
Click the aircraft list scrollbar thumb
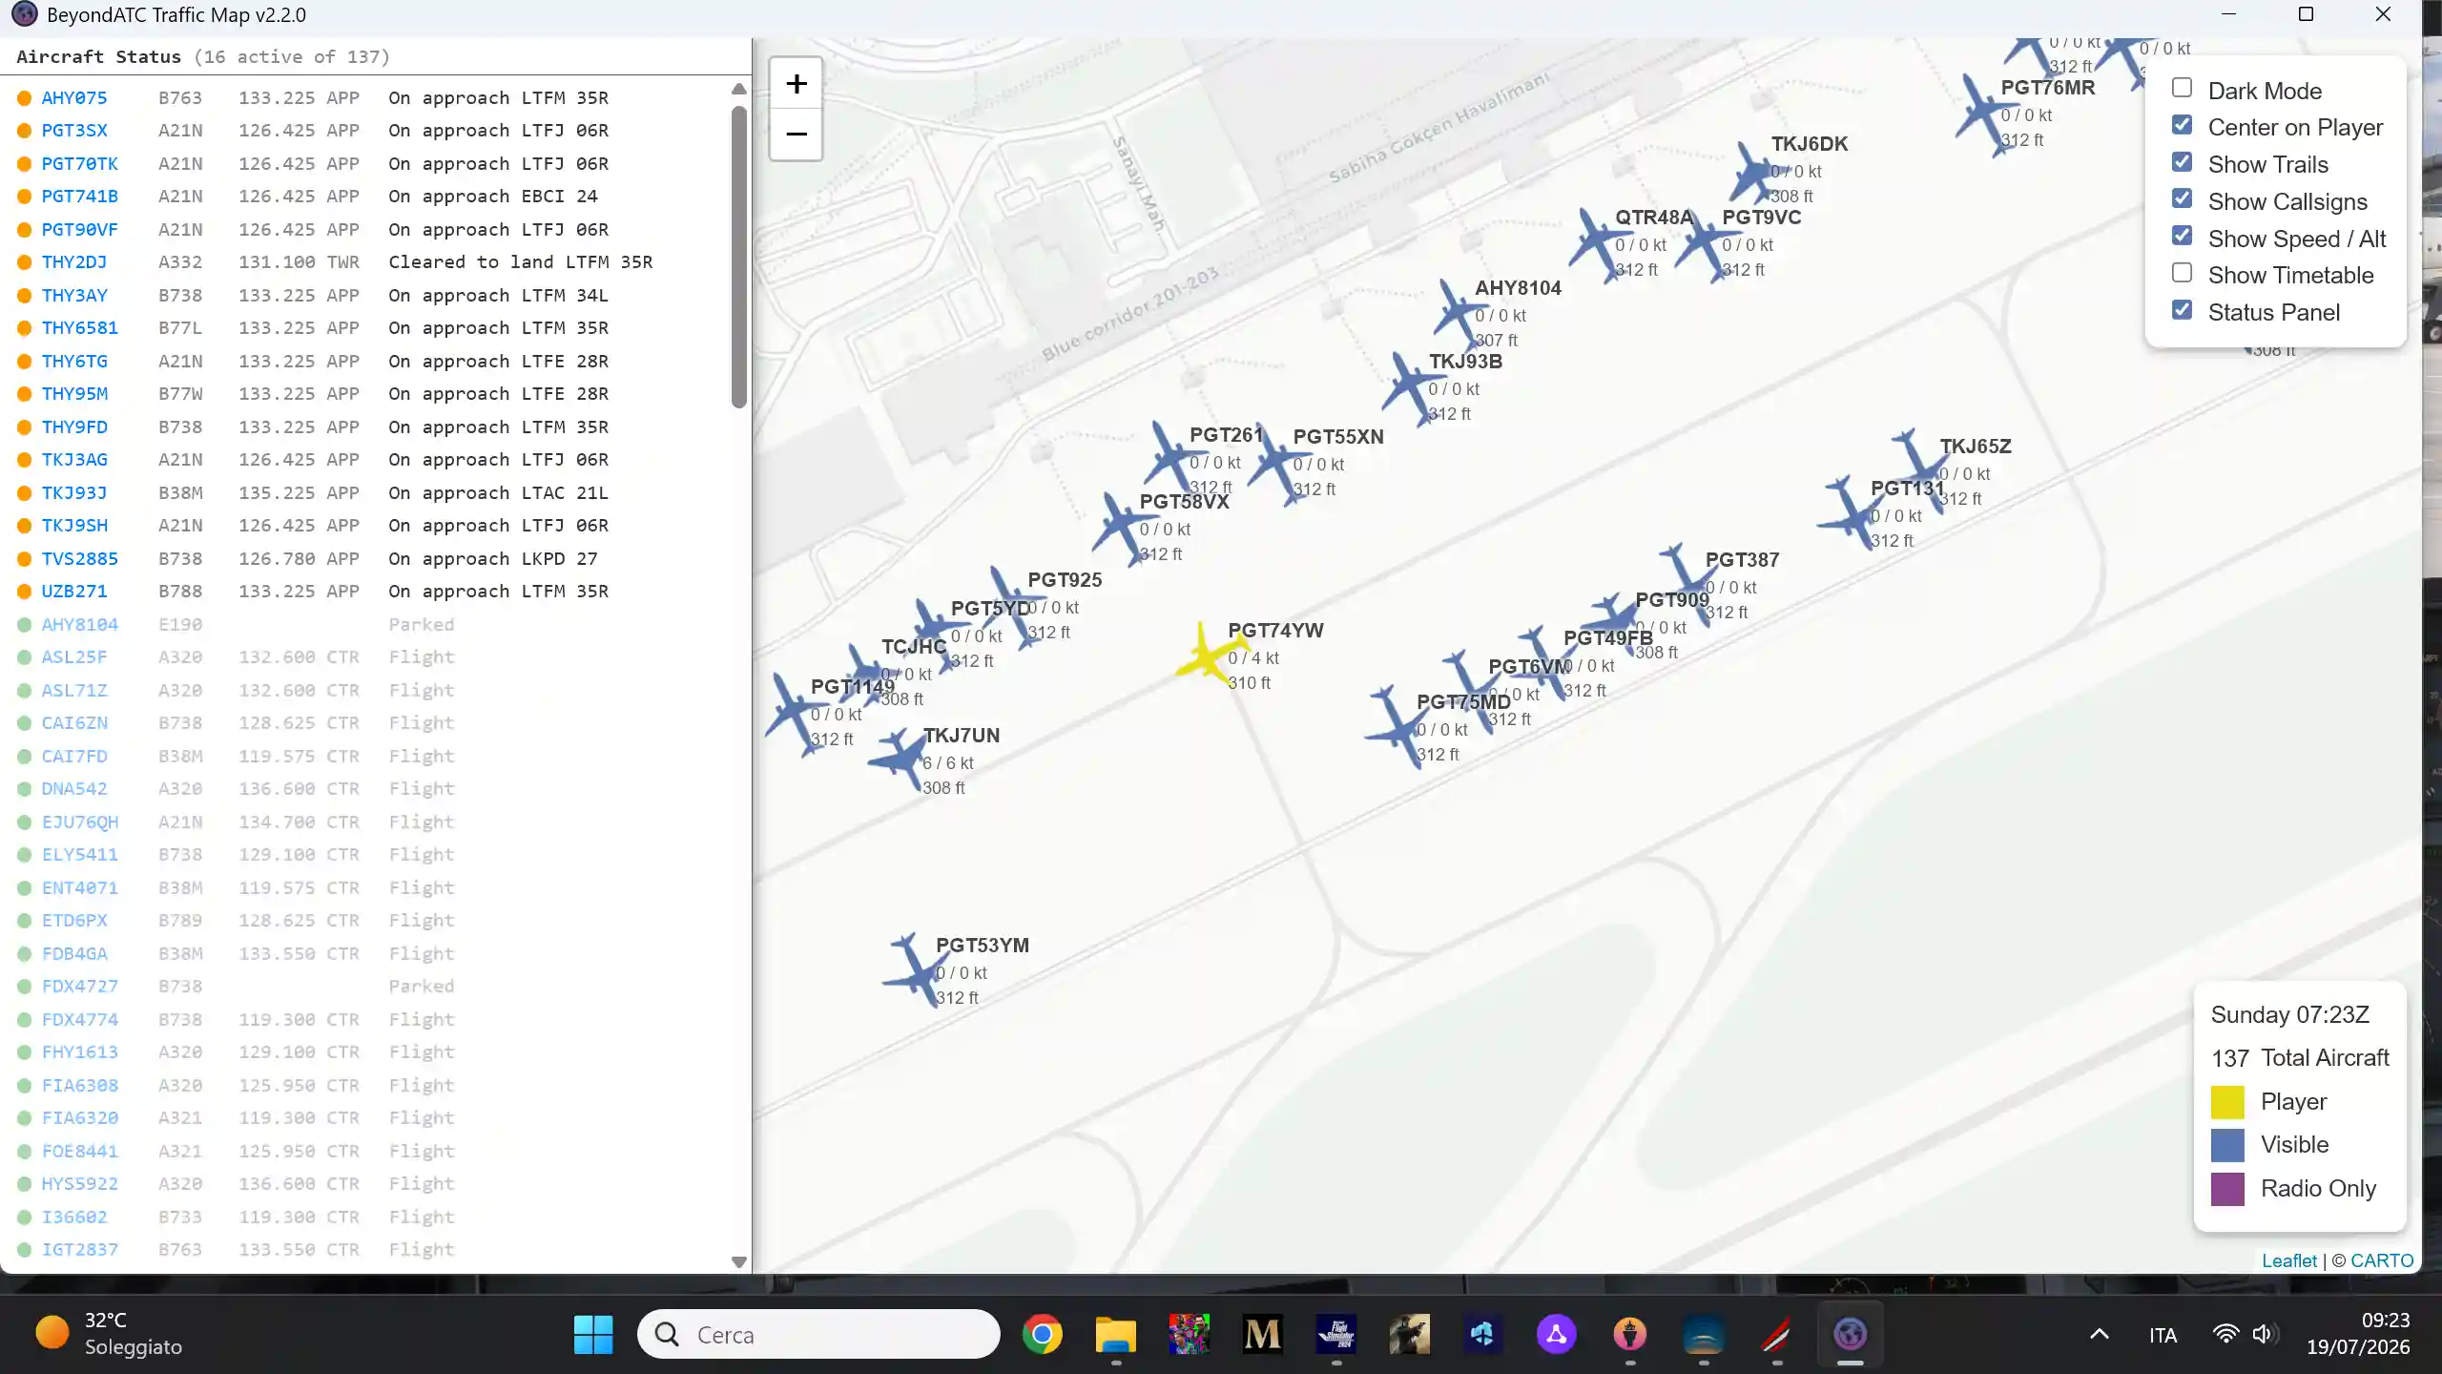(738, 257)
